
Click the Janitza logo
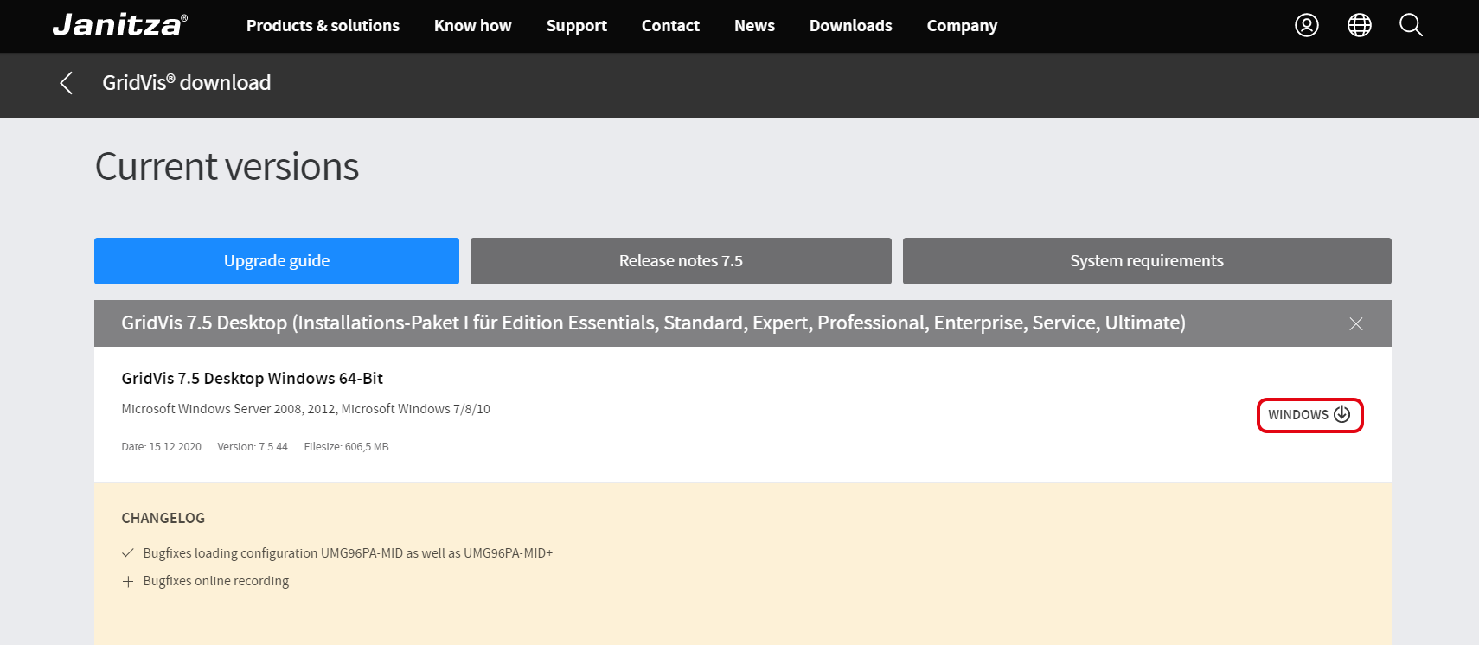[120, 25]
